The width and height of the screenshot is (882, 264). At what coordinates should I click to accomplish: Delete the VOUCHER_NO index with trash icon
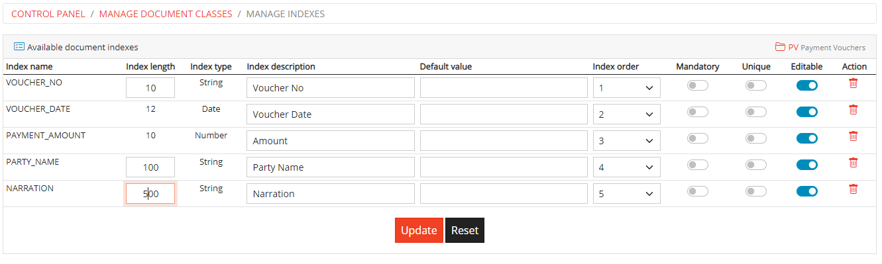coord(853,83)
